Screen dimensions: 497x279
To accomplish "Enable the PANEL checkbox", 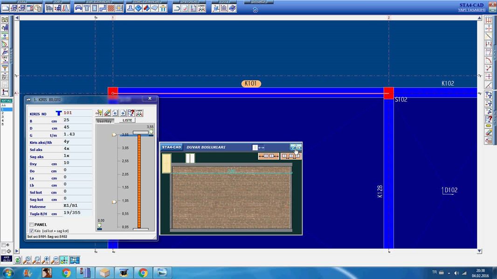I will [x=31, y=224].
